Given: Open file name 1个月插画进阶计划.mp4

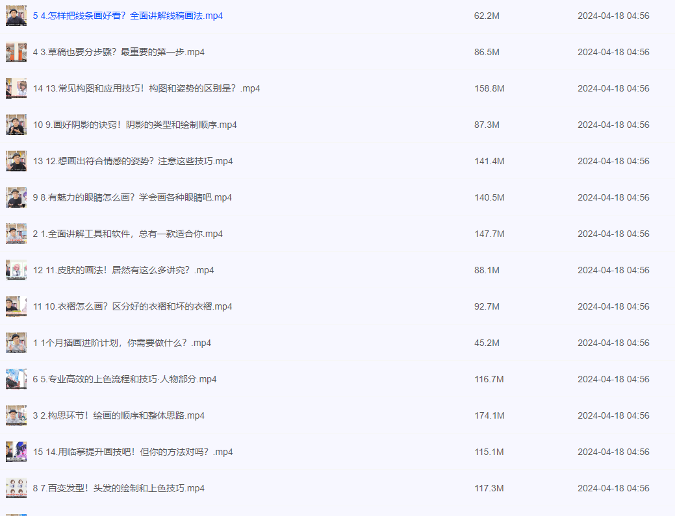Looking at the screenshot, I should [122, 343].
